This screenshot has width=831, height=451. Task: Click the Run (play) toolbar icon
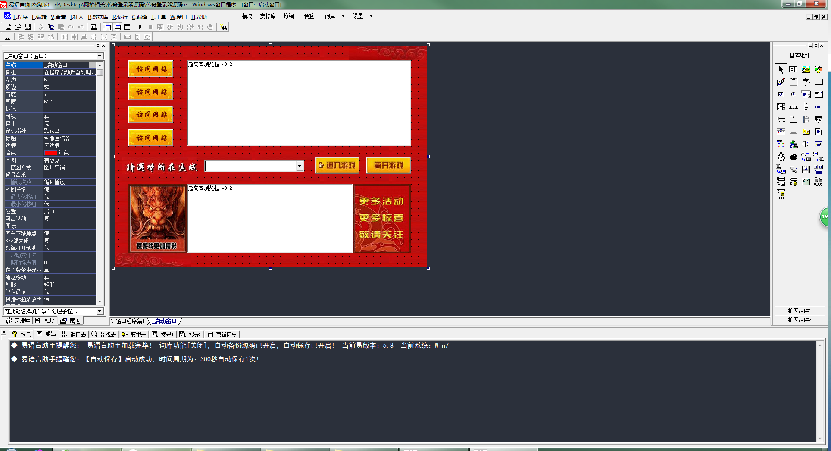[141, 27]
